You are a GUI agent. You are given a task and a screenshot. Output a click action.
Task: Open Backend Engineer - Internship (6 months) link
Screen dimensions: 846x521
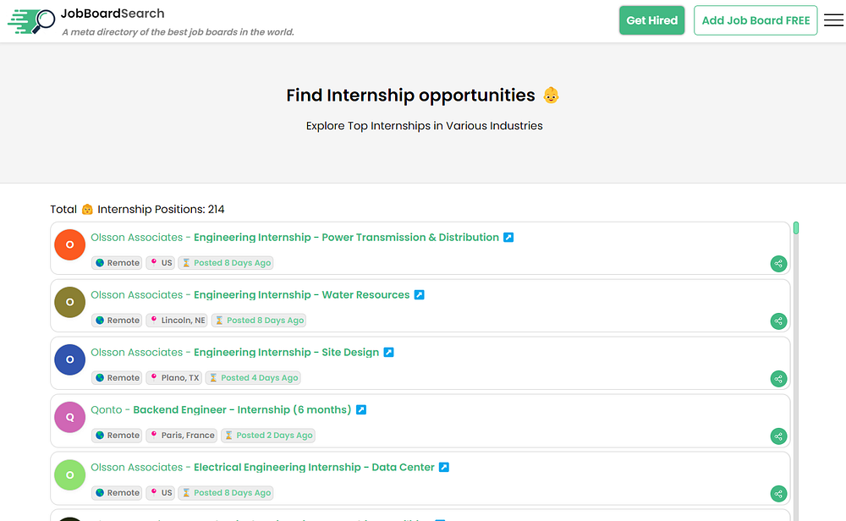[x=242, y=410]
